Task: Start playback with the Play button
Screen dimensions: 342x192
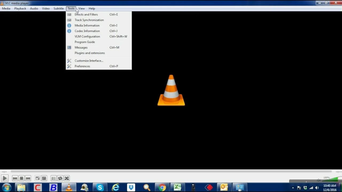Action: click(5, 178)
